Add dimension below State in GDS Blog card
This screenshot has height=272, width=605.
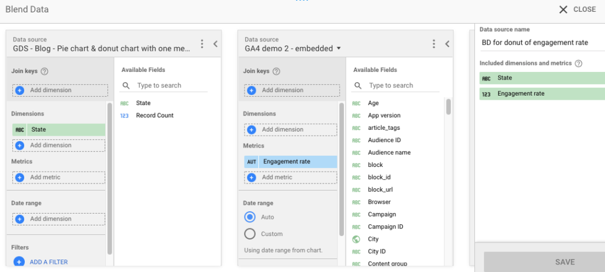click(x=58, y=145)
